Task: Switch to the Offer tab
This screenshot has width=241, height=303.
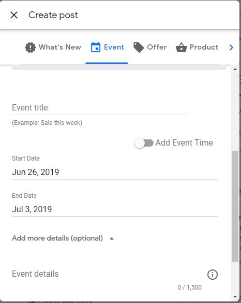Action: [150, 47]
